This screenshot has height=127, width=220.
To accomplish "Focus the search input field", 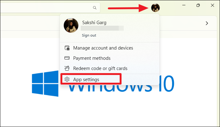I will 50,8.
